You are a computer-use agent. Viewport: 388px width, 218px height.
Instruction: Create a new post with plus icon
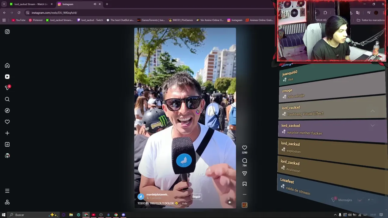coord(7,133)
